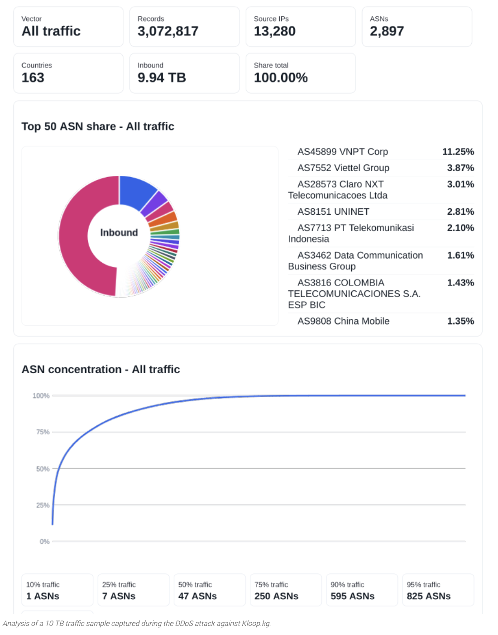Image resolution: width=498 pixels, height=635 pixels.
Task: Click the 95% traffic 825 ASNs tile
Action: pyautogui.click(x=438, y=590)
